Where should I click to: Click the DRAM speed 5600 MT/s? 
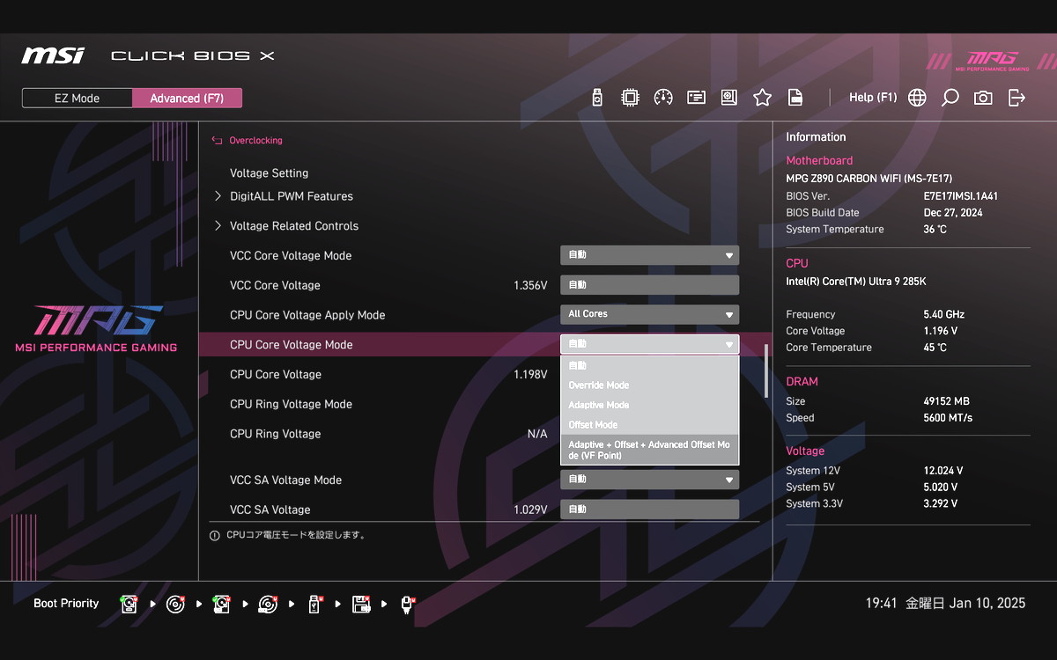(948, 418)
